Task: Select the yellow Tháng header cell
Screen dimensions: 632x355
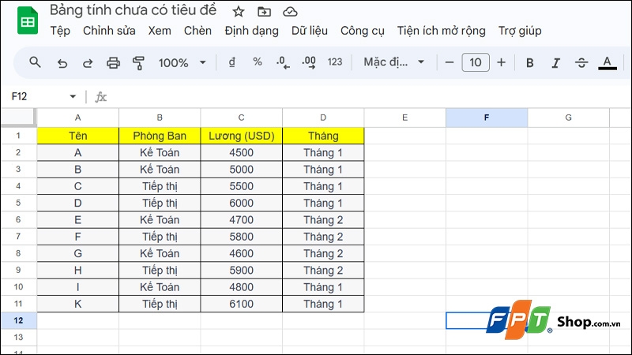Action: point(323,136)
